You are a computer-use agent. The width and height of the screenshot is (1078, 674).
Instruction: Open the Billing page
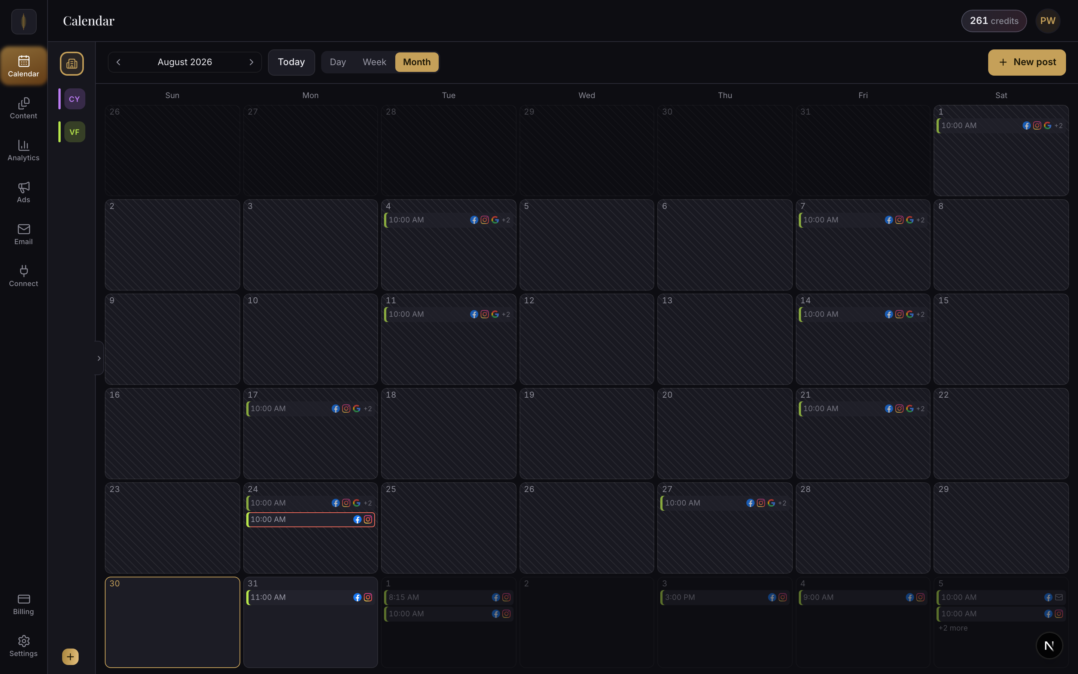[x=24, y=604]
